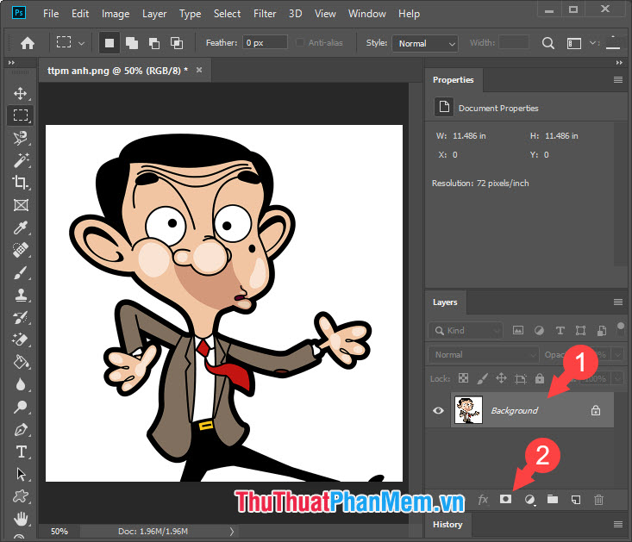Go to the Home screen

28,43
